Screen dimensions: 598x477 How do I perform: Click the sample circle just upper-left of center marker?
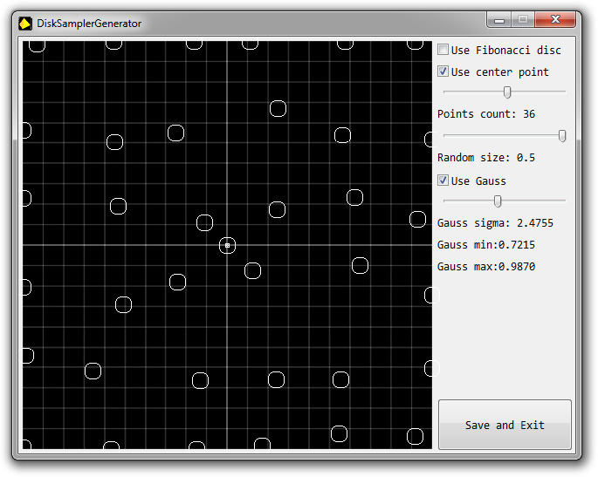204,222
